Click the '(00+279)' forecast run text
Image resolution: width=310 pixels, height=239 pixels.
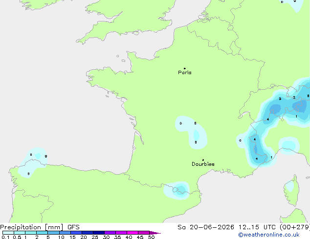tap(295, 227)
